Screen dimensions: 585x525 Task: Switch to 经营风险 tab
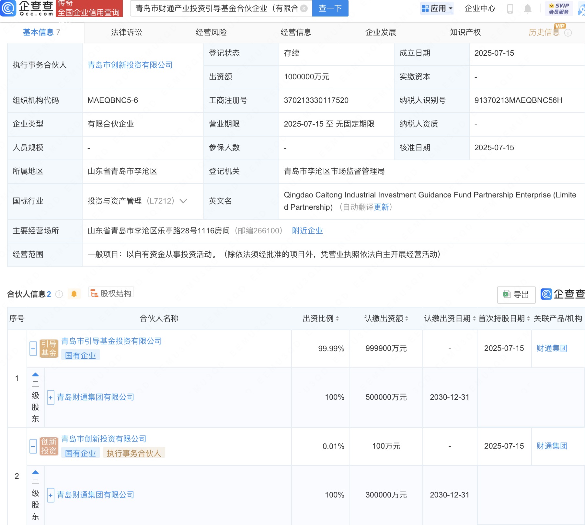[211, 32]
